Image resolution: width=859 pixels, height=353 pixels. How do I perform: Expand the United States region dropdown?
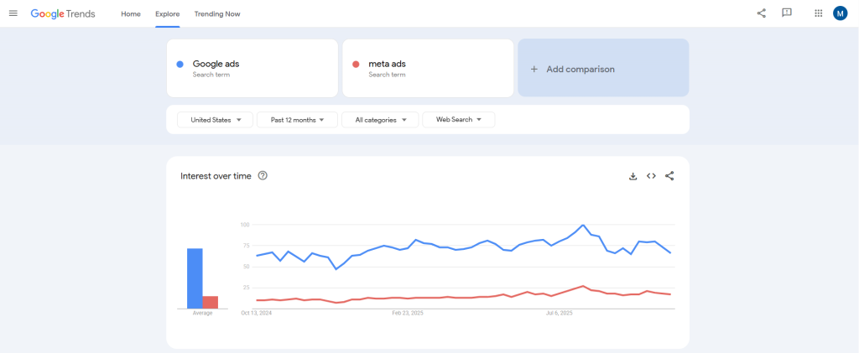215,120
